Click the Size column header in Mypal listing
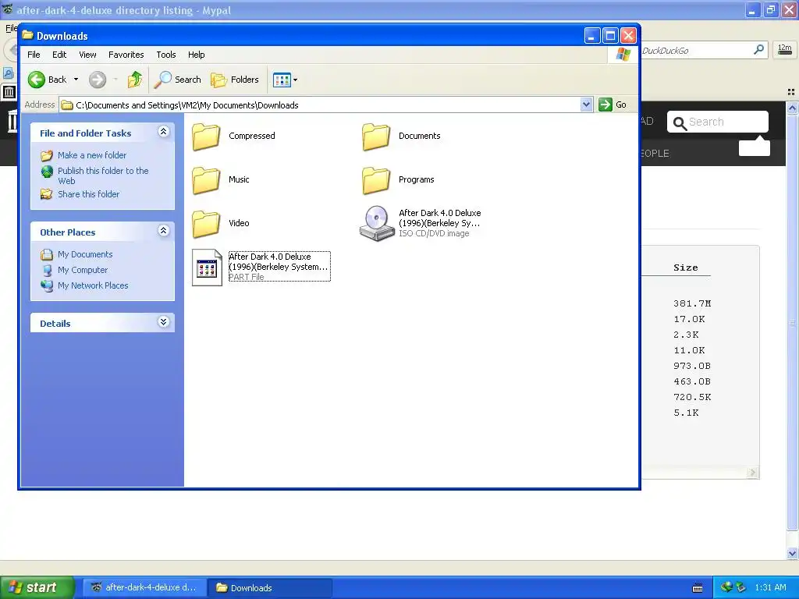This screenshot has height=599, width=799. click(685, 268)
